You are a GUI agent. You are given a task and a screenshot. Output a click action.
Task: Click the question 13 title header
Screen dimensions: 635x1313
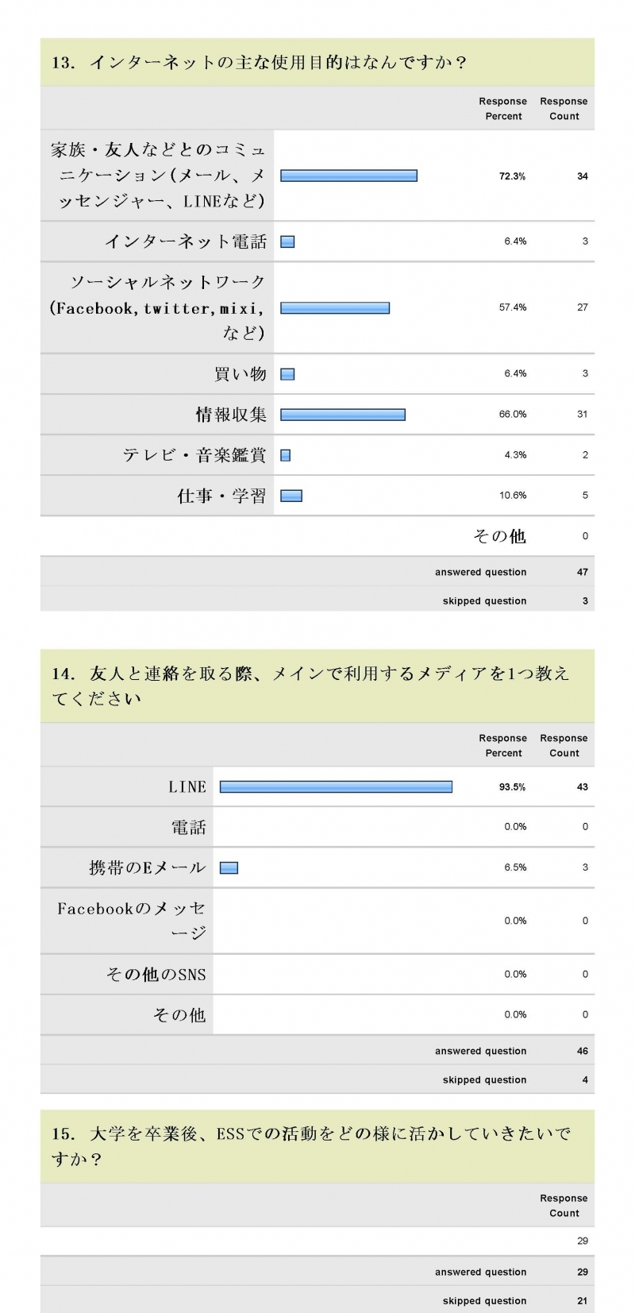pos(317,62)
